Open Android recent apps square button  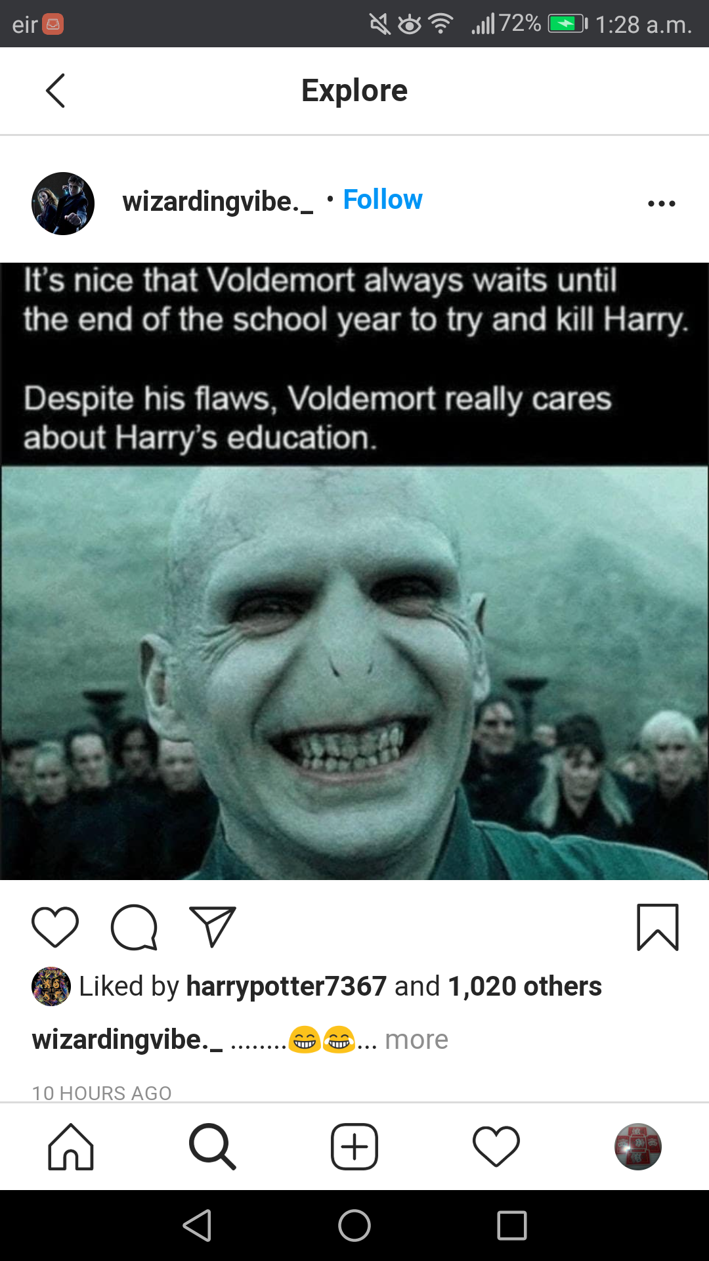click(512, 1226)
